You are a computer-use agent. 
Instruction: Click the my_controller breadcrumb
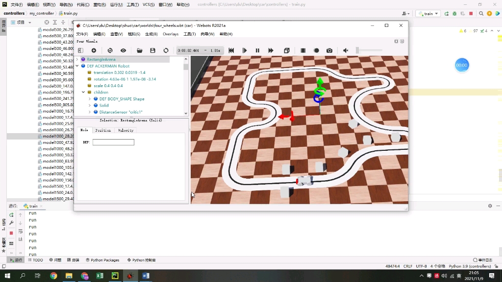[42, 13]
